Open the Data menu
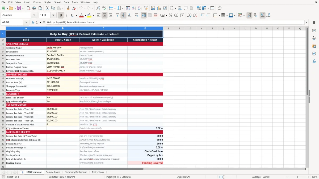 (x=66, y=2)
